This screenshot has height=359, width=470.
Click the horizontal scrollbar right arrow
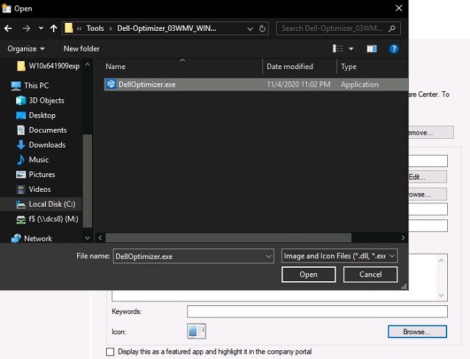click(403, 238)
